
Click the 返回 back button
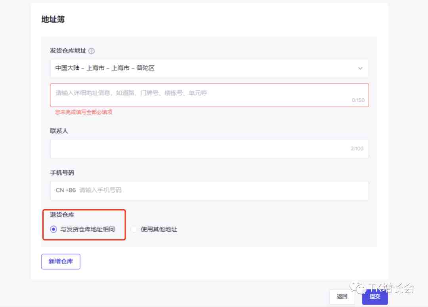[342, 297]
